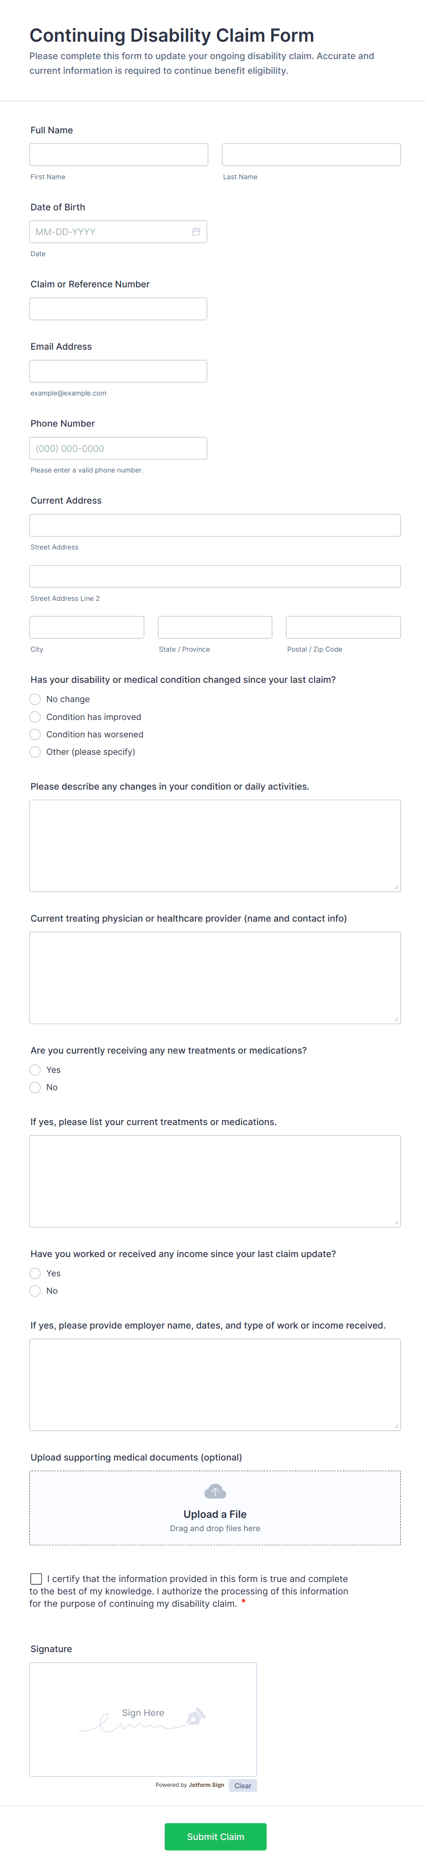
Task: Click the treating physician text area
Action: (x=215, y=978)
